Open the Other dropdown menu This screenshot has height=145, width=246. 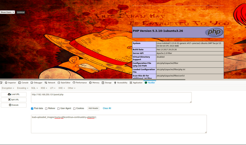coord(71,88)
